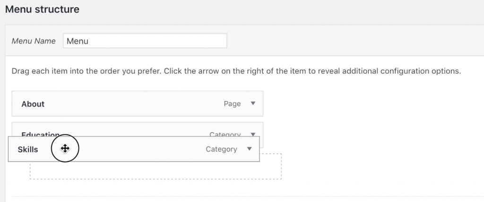484x202 pixels.
Task: Click the Page type label on About
Action: click(232, 104)
